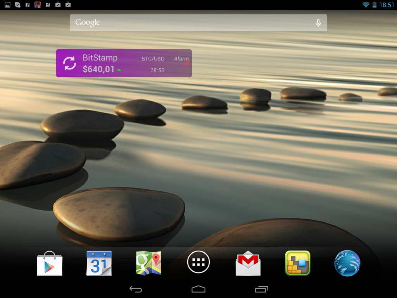Tap the 18:51 status bar clock
The image size is (397, 298).
point(387,5)
